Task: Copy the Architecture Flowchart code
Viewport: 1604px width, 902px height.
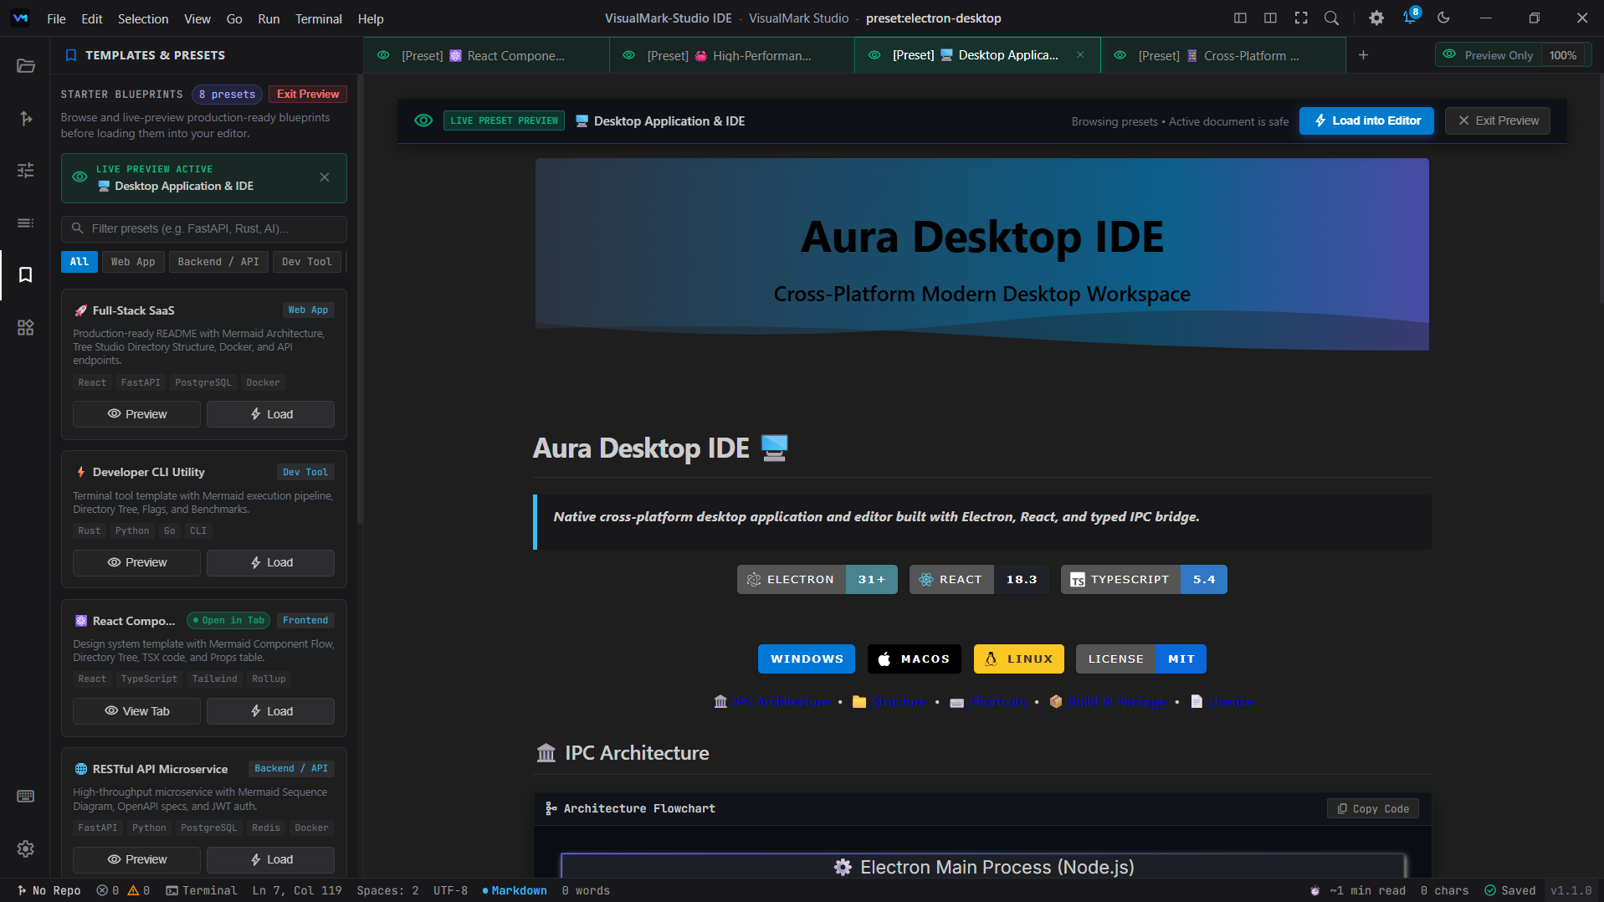Action: coord(1373,808)
